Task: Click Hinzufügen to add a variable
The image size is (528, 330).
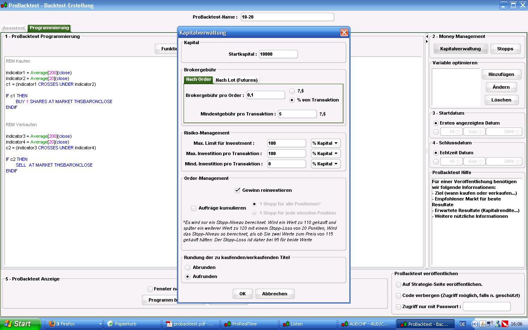Action: click(x=501, y=74)
